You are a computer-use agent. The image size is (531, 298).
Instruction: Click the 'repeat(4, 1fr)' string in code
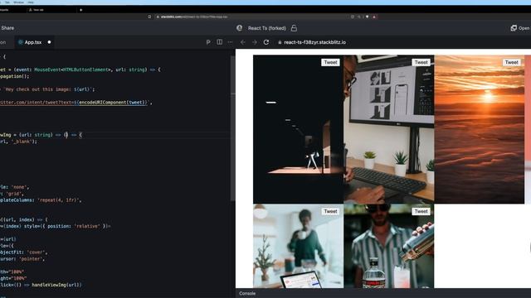coord(59,200)
